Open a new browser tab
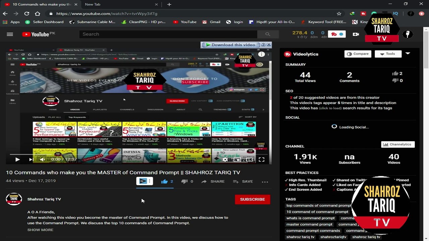 [169, 4]
